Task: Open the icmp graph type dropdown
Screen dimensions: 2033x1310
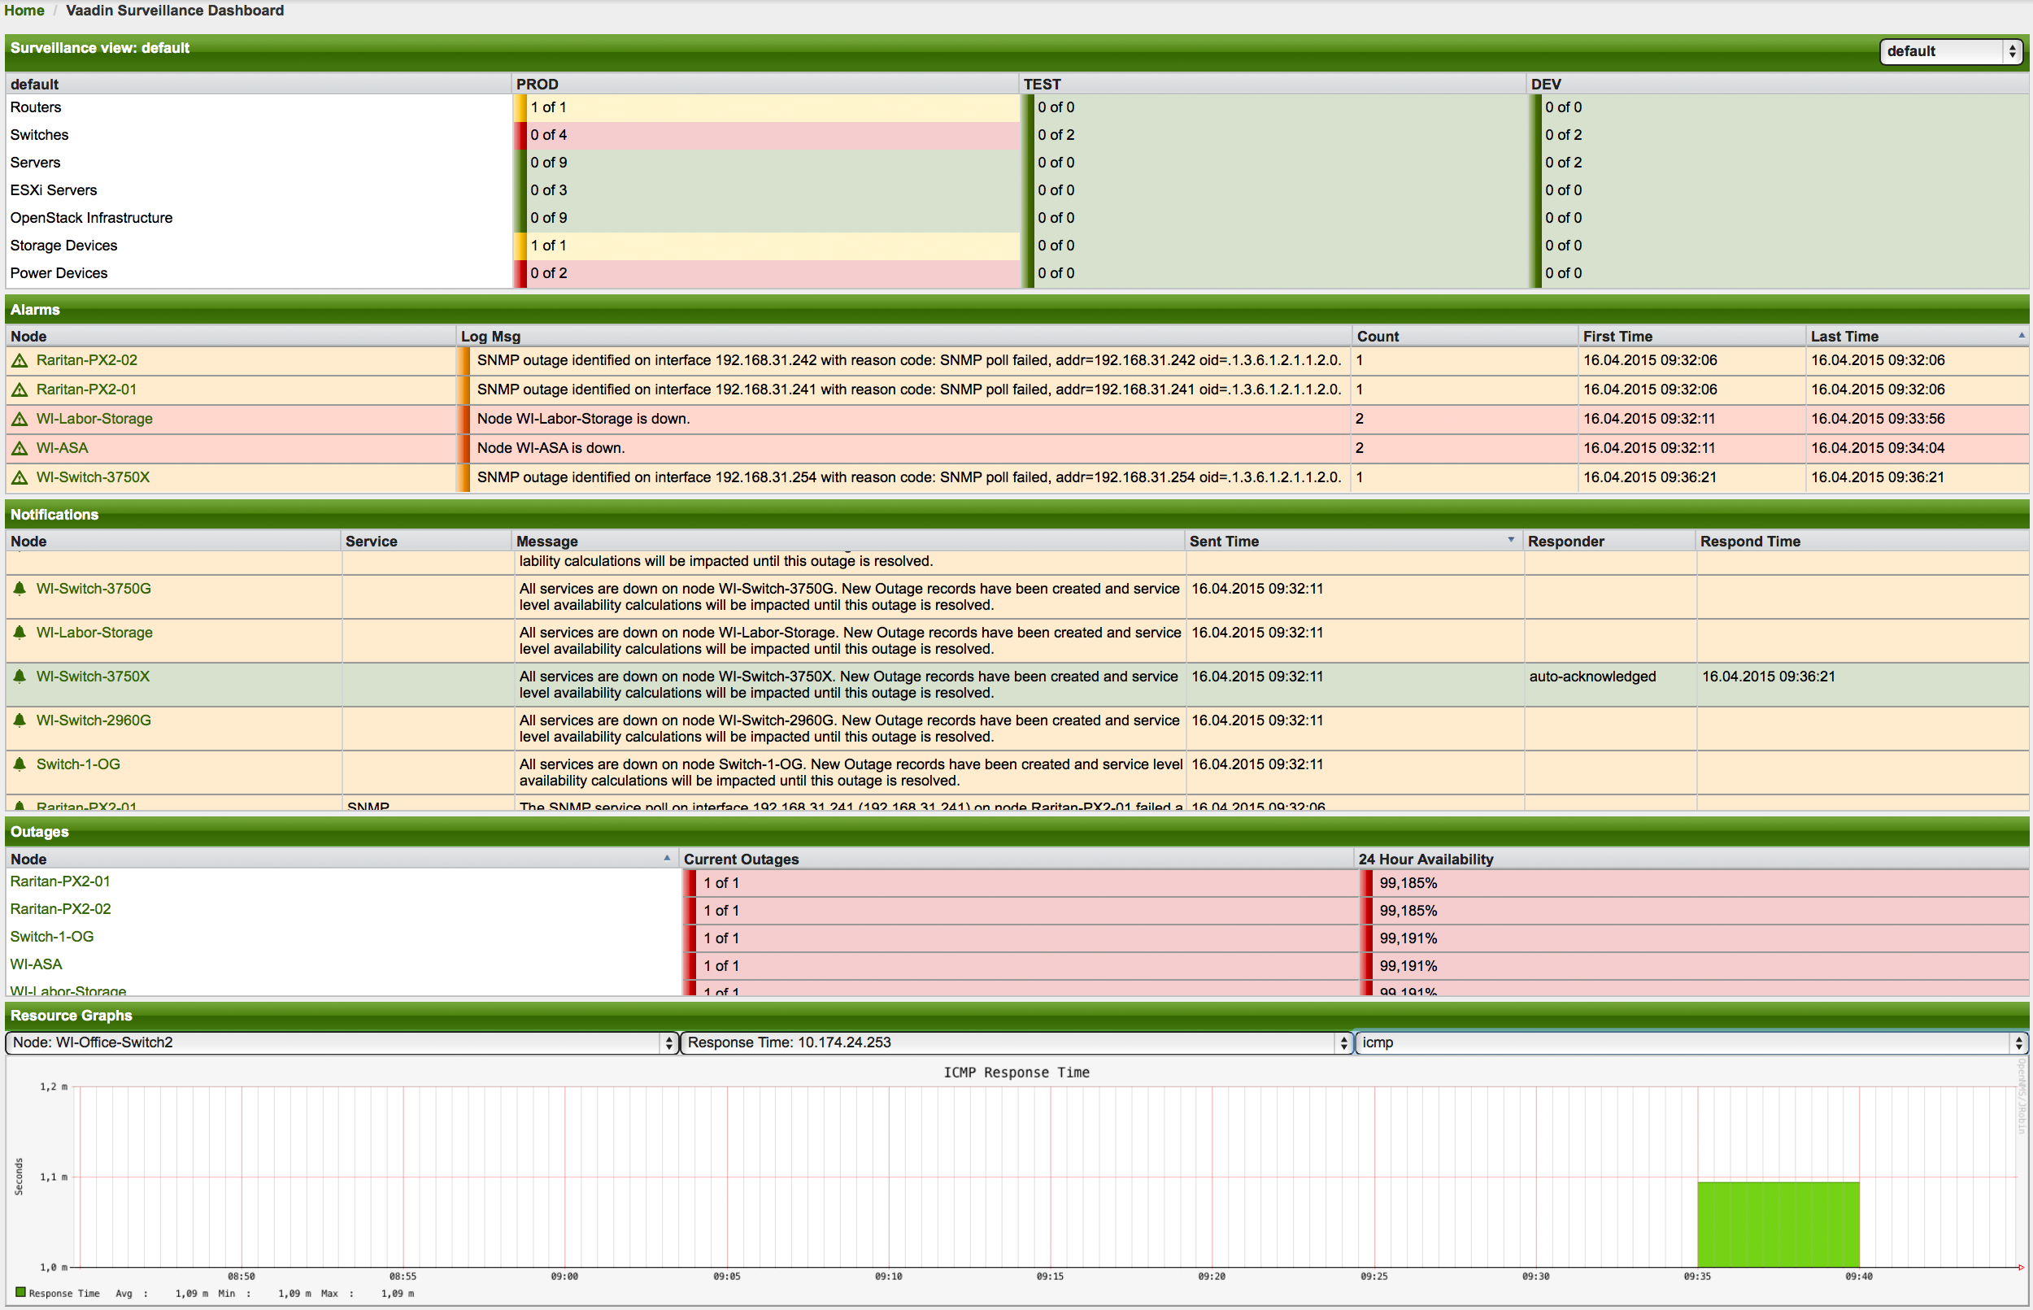Action: point(1692,1043)
